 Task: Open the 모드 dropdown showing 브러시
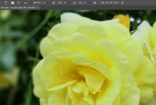click(x=27, y=3)
